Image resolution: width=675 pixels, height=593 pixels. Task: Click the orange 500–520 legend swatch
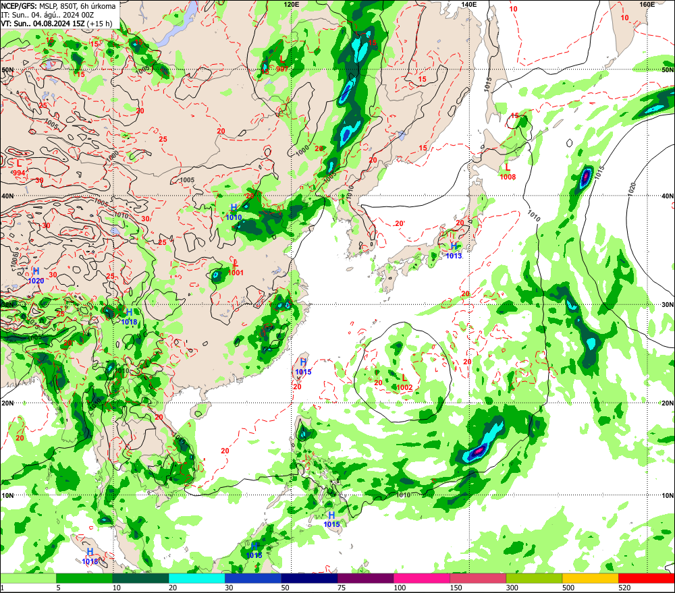(590, 578)
